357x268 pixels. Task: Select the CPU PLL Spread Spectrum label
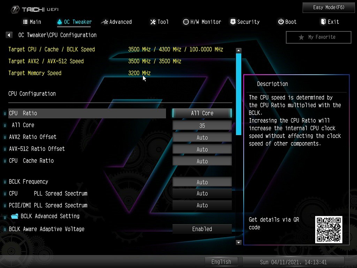tap(48, 193)
